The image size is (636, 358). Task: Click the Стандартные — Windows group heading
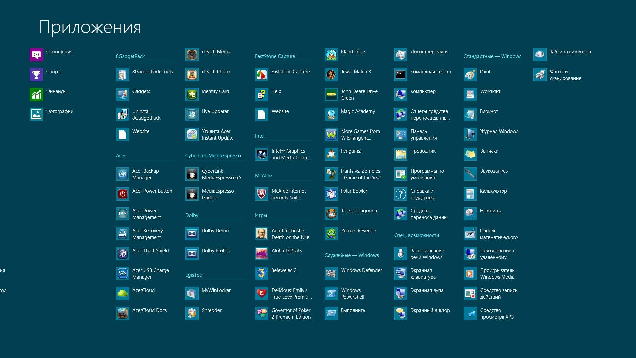tap(492, 56)
